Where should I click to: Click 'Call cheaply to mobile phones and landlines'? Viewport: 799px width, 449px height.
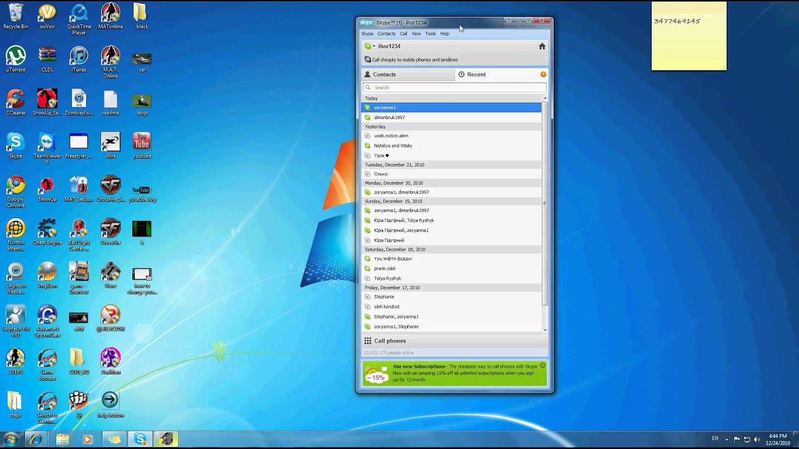click(x=414, y=60)
